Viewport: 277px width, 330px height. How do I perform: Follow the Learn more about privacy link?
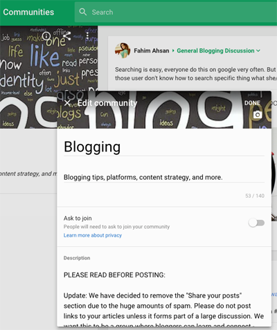pyautogui.click(x=93, y=235)
